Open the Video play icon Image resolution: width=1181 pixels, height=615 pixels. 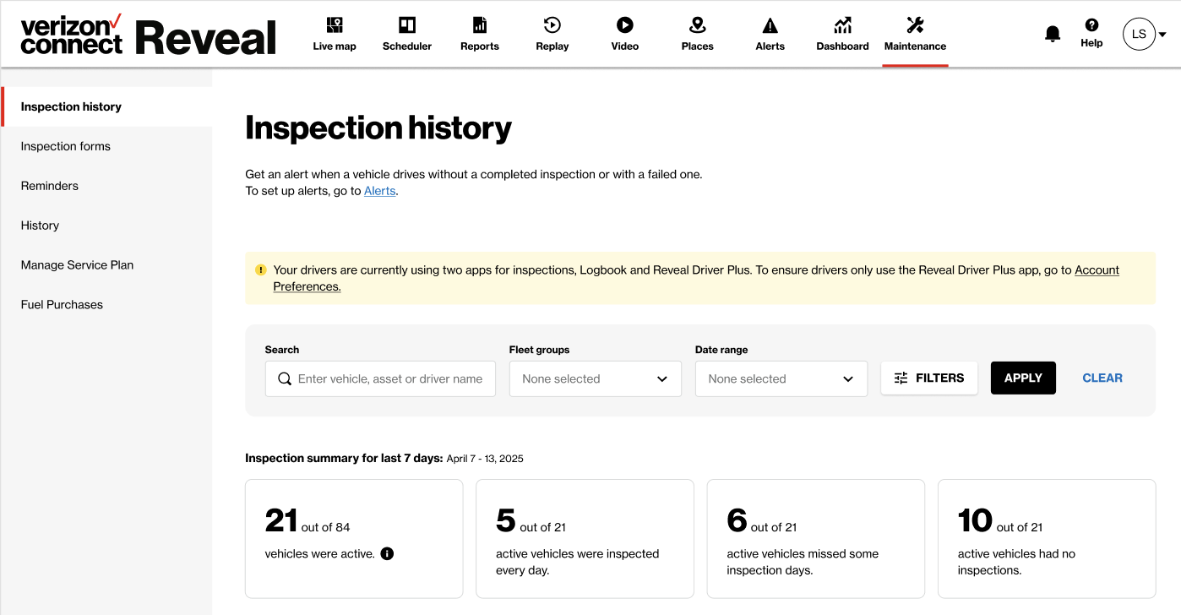pos(625,25)
